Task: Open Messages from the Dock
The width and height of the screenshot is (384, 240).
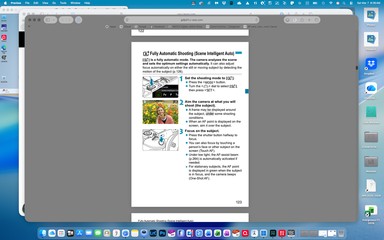Action: (x=98, y=233)
